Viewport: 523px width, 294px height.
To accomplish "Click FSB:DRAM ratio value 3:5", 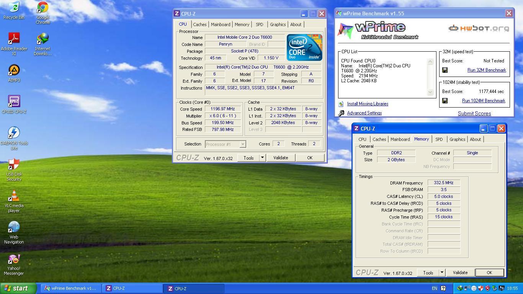I will (x=444, y=189).
